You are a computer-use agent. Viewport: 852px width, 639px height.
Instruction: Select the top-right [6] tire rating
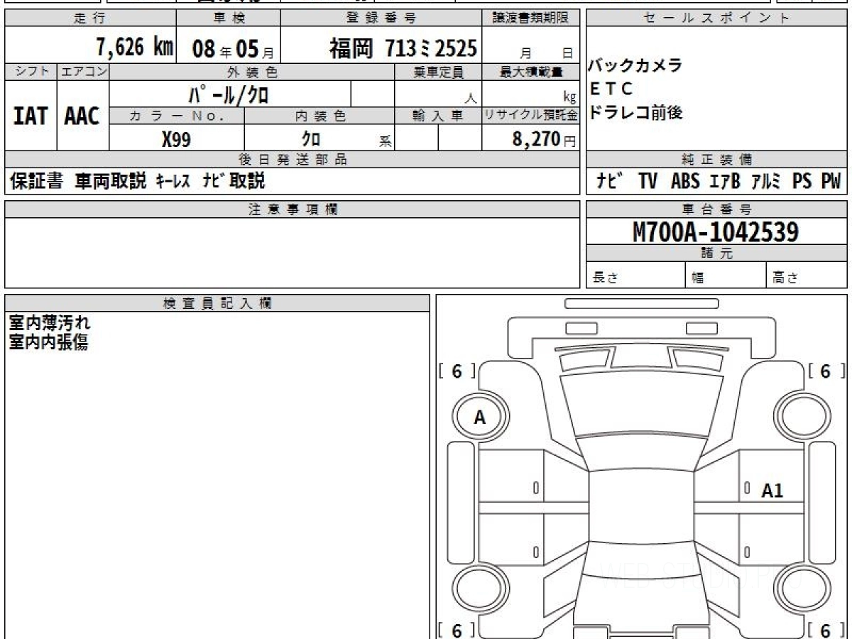[825, 371]
